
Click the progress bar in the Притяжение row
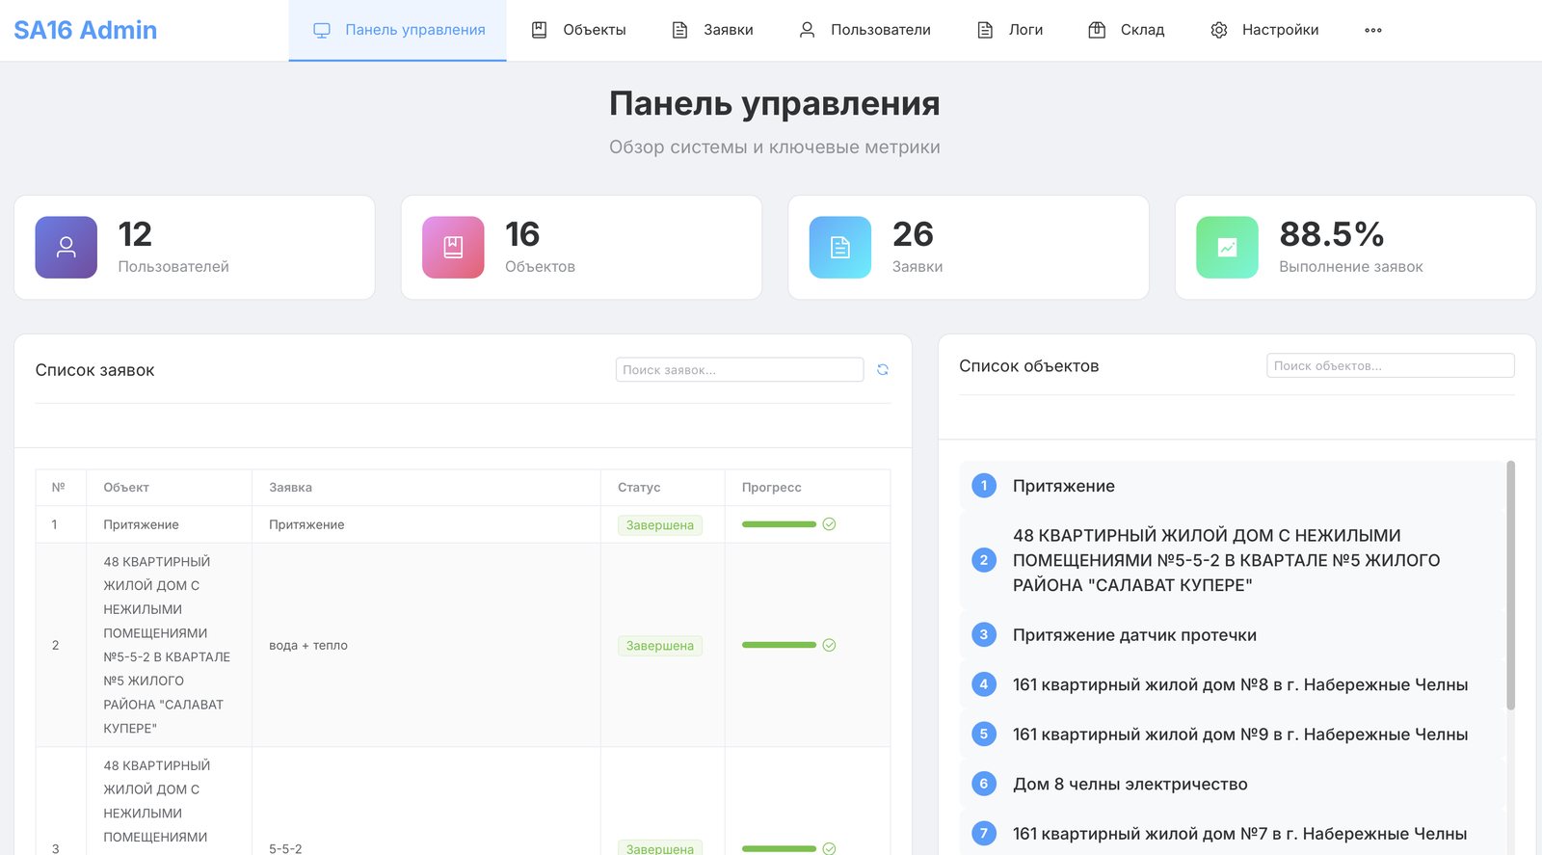[x=779, y=524]
